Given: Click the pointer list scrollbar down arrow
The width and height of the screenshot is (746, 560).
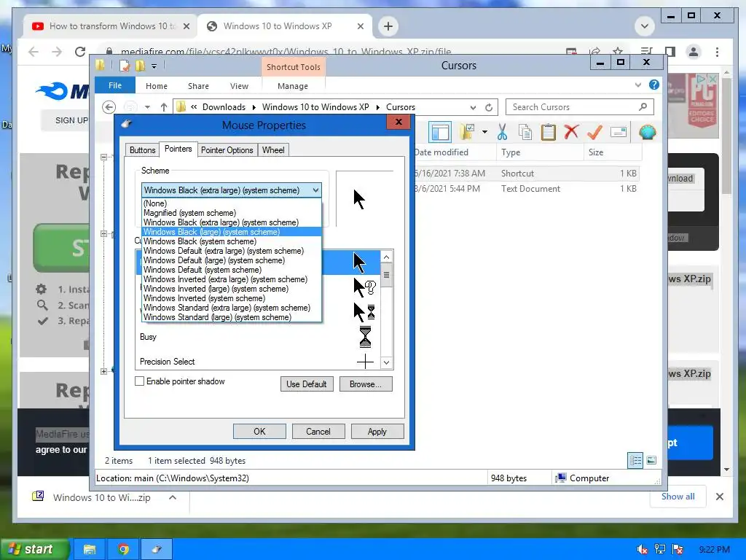Looking at the screenshot, I should [x=386, y=362].
